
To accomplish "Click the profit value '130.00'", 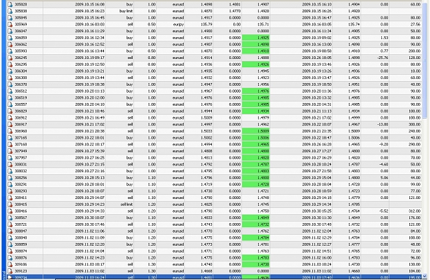I will pos(414,264).
